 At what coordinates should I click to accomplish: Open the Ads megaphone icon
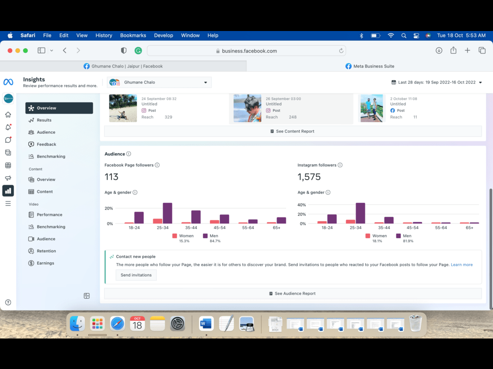pyautogui.click(x=8, y=178)
